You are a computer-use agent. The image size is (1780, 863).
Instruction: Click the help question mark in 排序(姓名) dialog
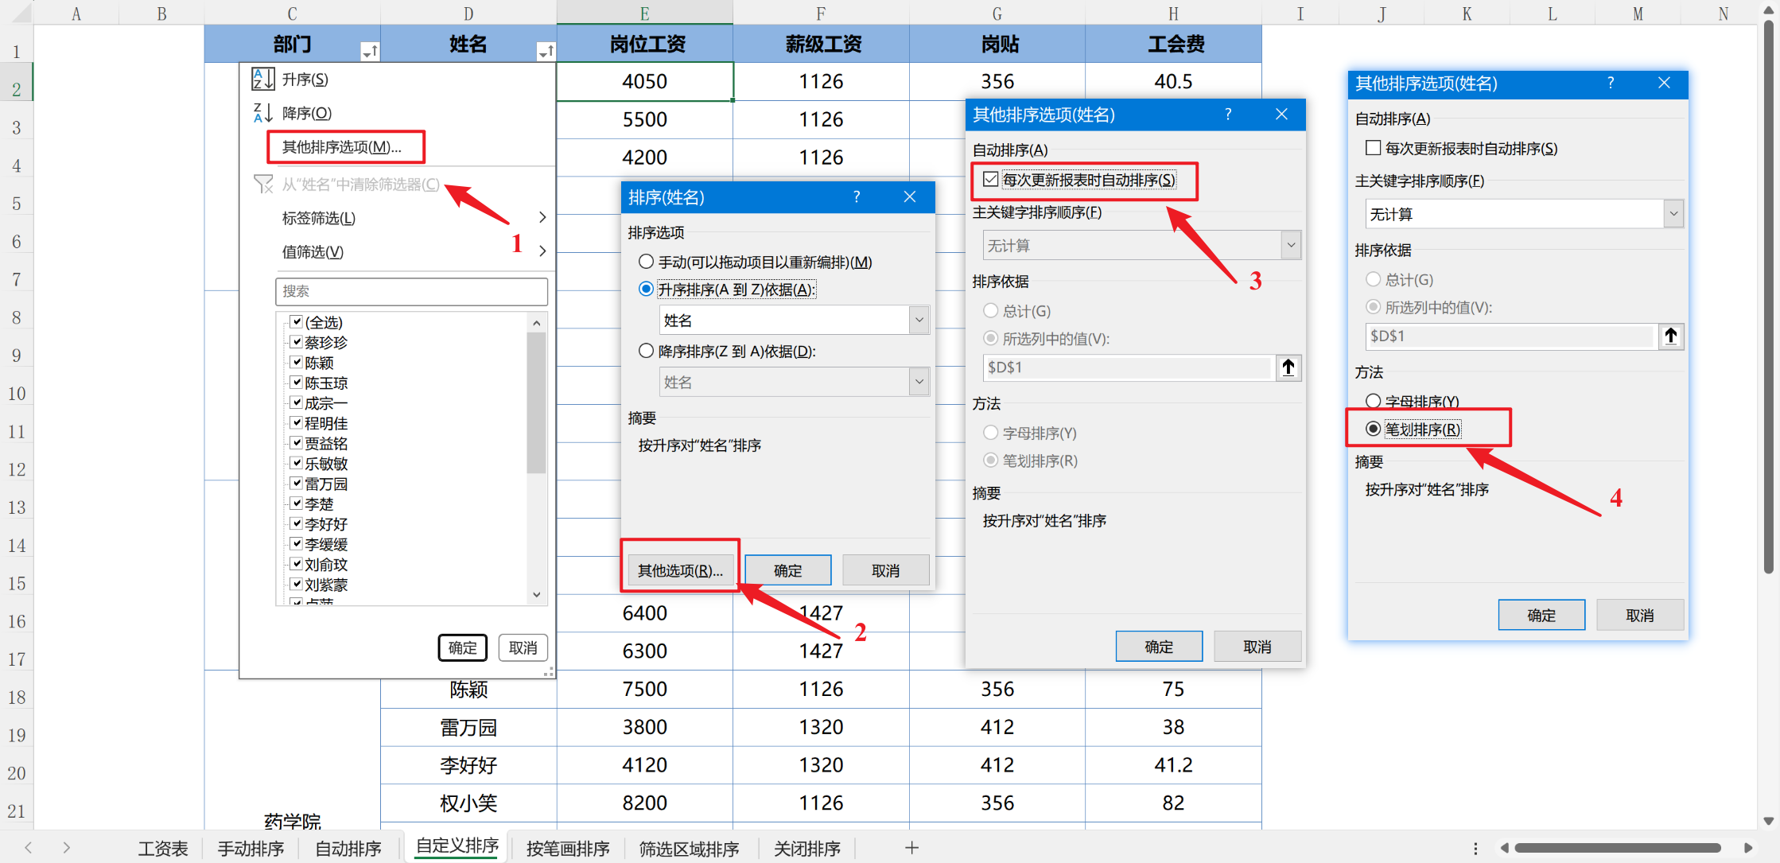pyautogui.click(x=857, y=197)
